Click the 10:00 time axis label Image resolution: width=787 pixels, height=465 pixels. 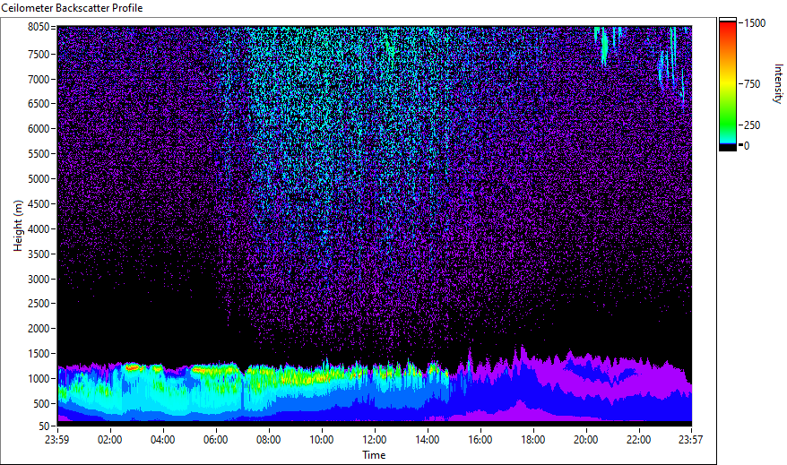tap(321, 440)
